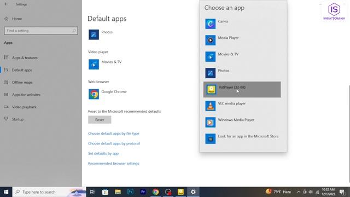Choose Canva from the app list
The width and height of the screenshot is (350, 197).
tap(242, 24)
